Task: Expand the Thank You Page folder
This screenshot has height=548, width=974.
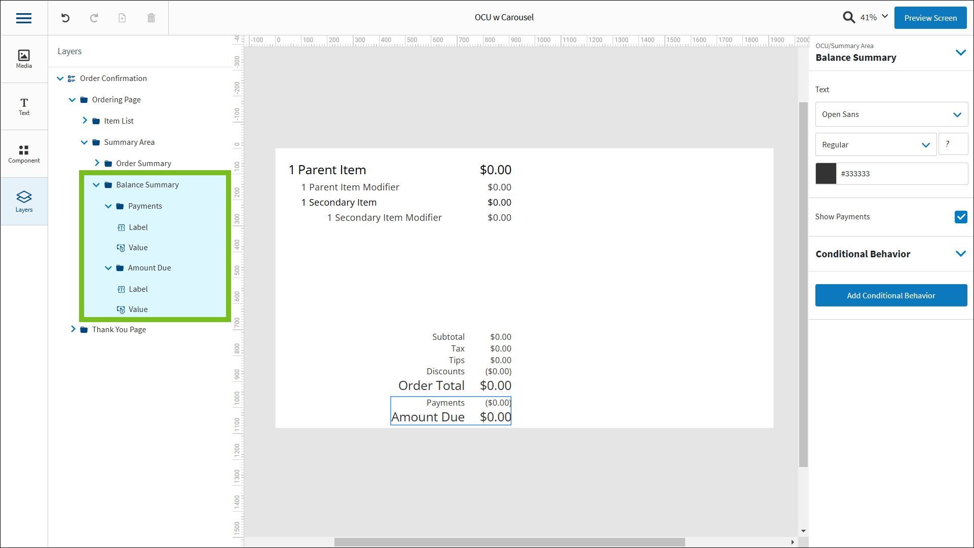Action: coord(73,329)
